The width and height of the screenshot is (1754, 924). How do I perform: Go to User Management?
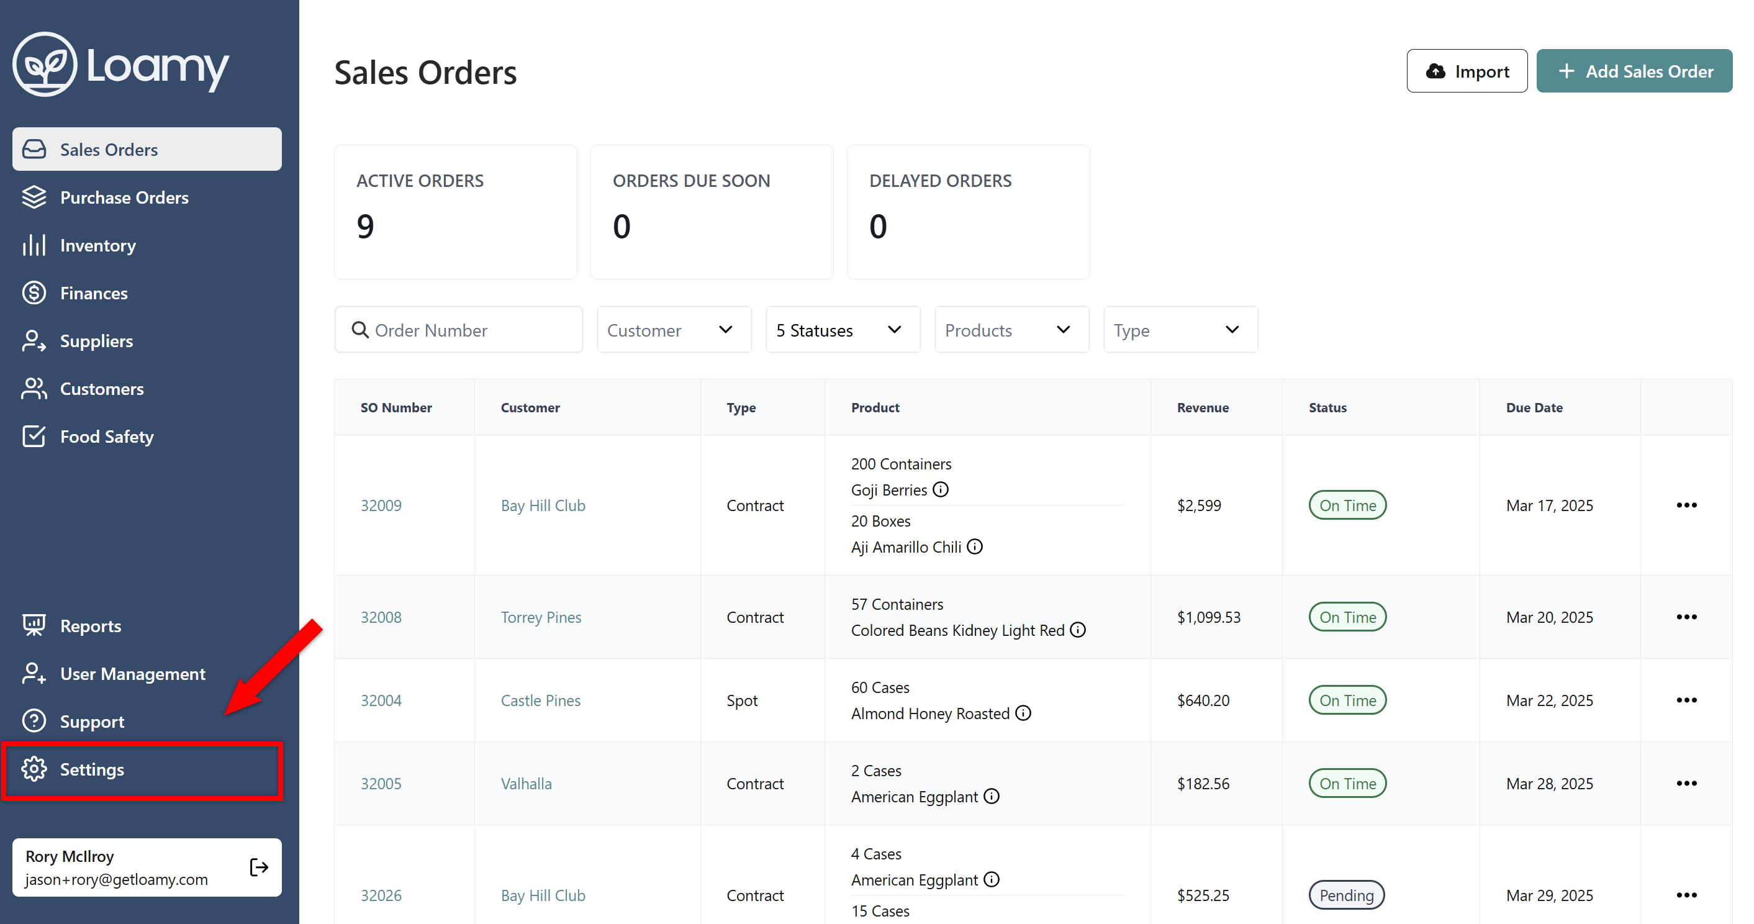(147, 673)
